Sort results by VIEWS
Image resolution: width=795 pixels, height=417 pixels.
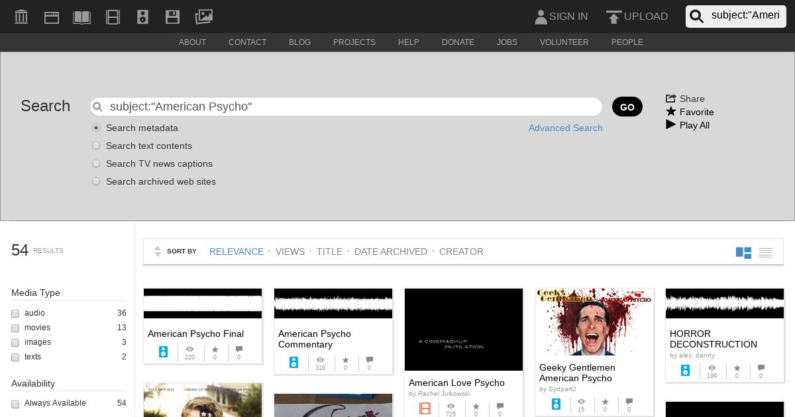tap(290, 252)
